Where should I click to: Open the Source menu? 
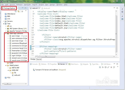tap(12, 5)
